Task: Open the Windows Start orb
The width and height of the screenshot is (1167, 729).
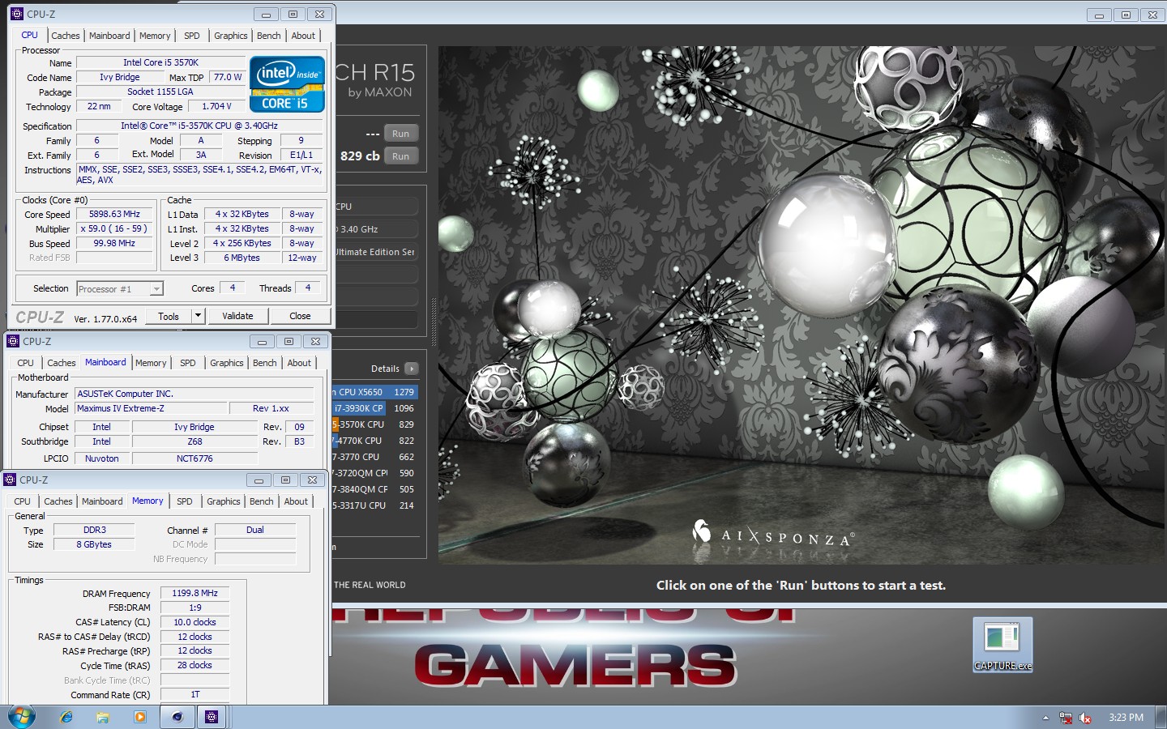Action: pos(22,717)
